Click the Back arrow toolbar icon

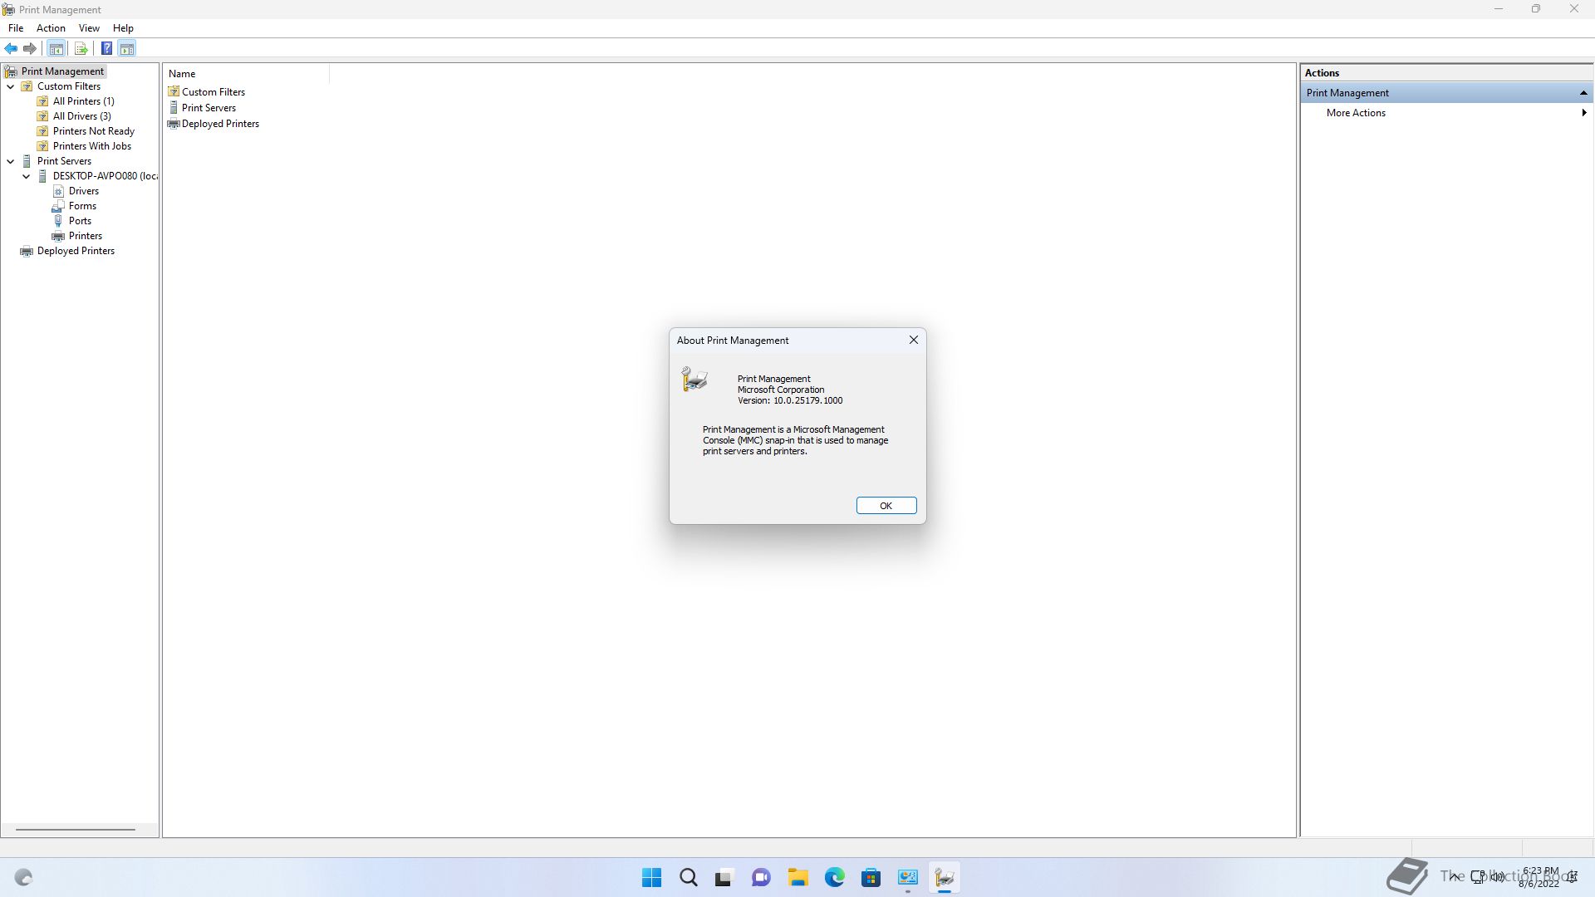[11, 48]
